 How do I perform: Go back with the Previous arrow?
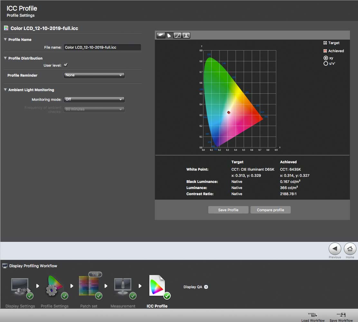(335, 249)
